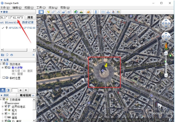Check the 临时位置 checkbox
The width and height of the screenshot is (175, 122).
pyautogui.click(x=4, y=78)
